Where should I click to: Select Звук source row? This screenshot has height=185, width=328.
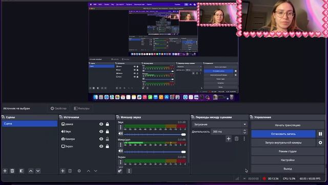pyautogui.click(x=87, y=132)
